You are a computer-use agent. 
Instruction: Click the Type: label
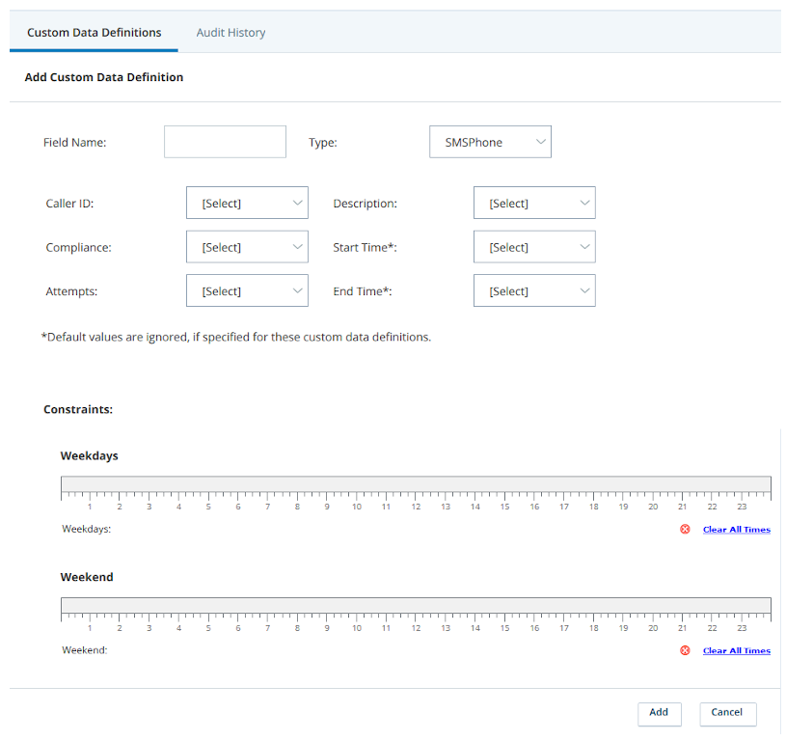(323, 143)
